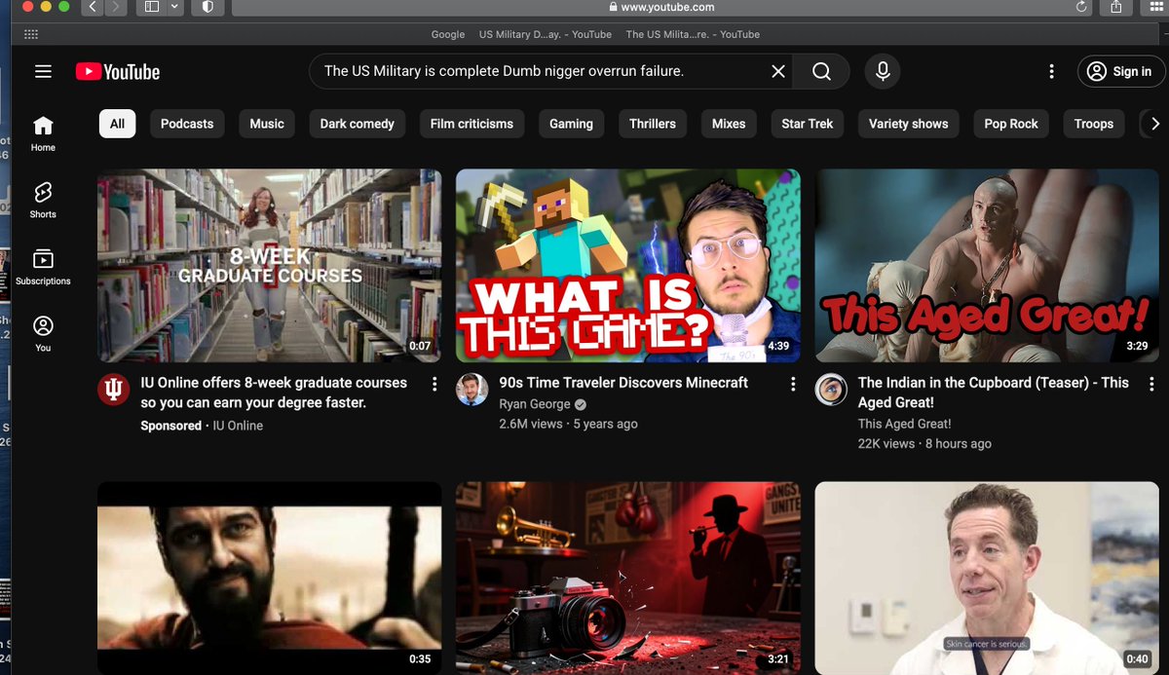The width and height of the screenshot is (1169, 675).
Task: Switch to the Google browser tab
Action: (448, 34)
